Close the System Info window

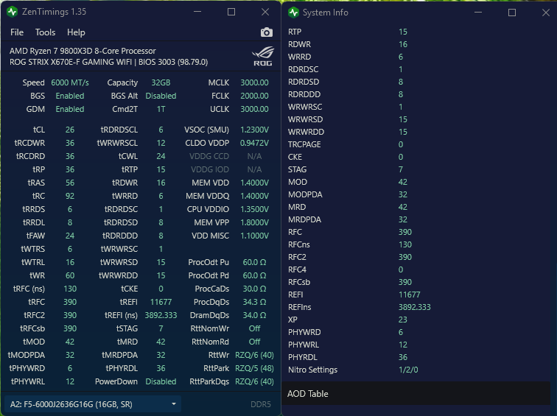[x=544, y=13]
